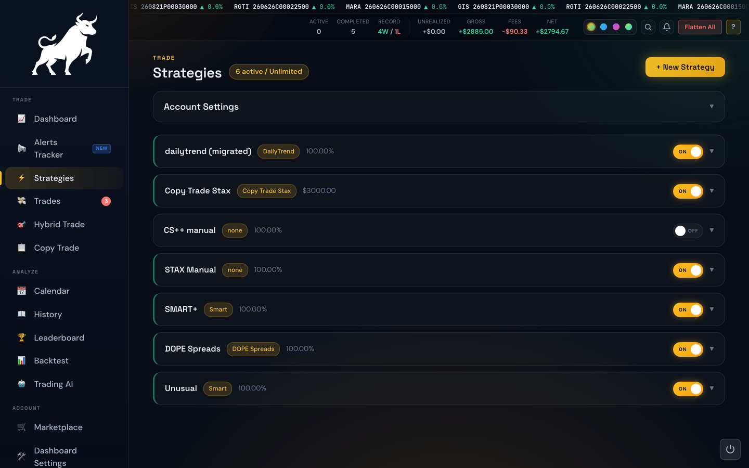The height and width of the screenshot is (468, 749).
Task: Open Trading AI from the sidebar
Action: 64,384
